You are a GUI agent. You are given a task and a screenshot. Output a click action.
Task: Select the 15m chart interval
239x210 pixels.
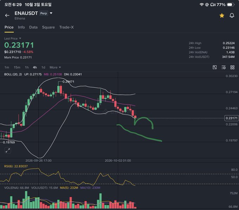click(x=17, y=67)
